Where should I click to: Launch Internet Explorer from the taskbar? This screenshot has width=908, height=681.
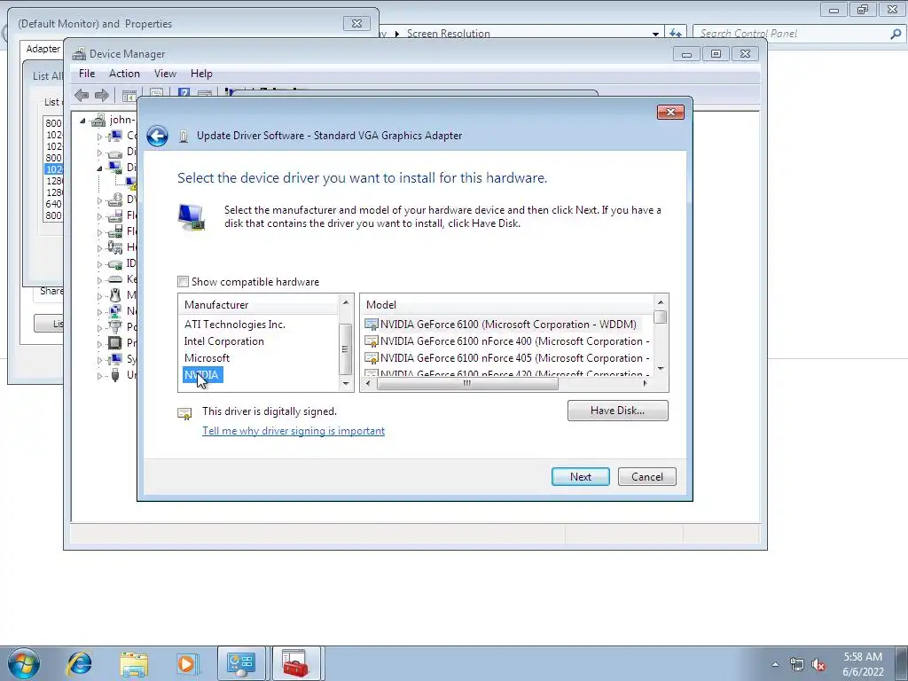(79, 663)
